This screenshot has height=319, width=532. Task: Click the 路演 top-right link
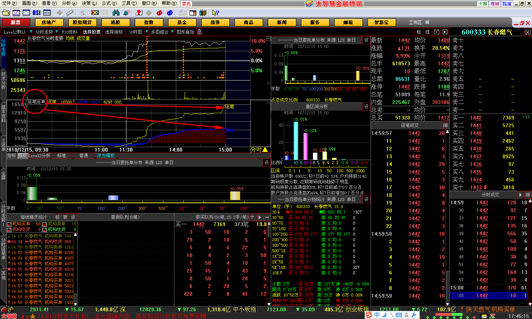pyautogui.click(x=507, y=4)
